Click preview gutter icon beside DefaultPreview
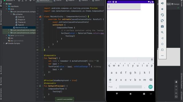The image size is (183, 102). click(40, 86)
